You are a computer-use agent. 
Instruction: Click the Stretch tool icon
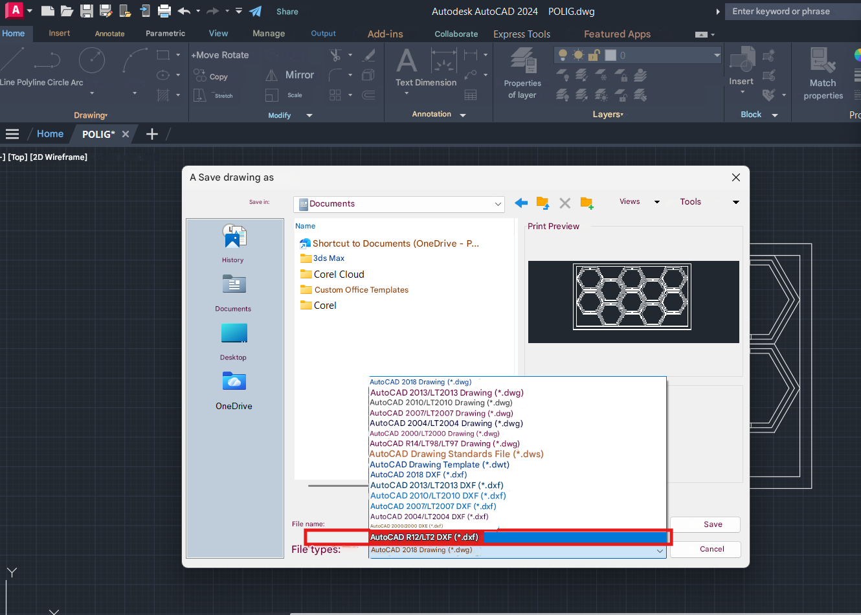coord(200,95)
